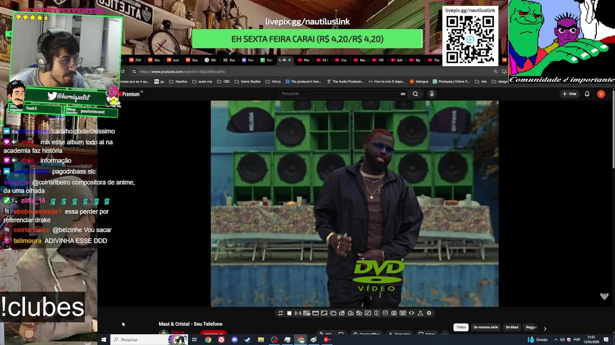Open The producer's handbook bookmark

click(303, 81)
